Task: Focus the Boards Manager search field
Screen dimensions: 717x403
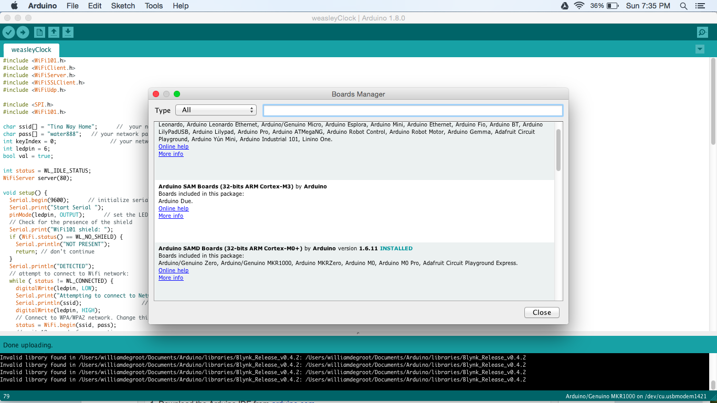Action: [x=413, y=110]
